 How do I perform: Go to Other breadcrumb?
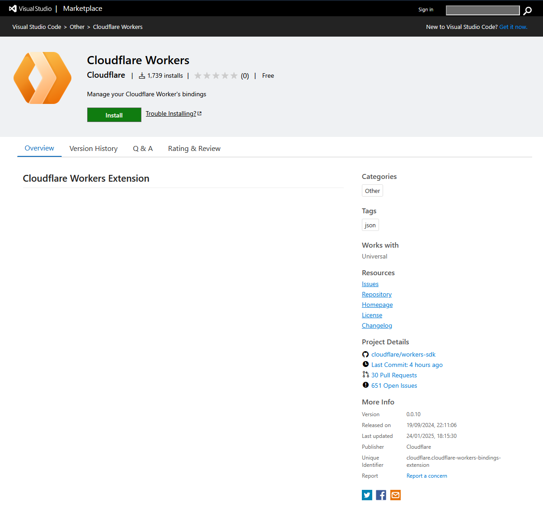tap(77, 27)
